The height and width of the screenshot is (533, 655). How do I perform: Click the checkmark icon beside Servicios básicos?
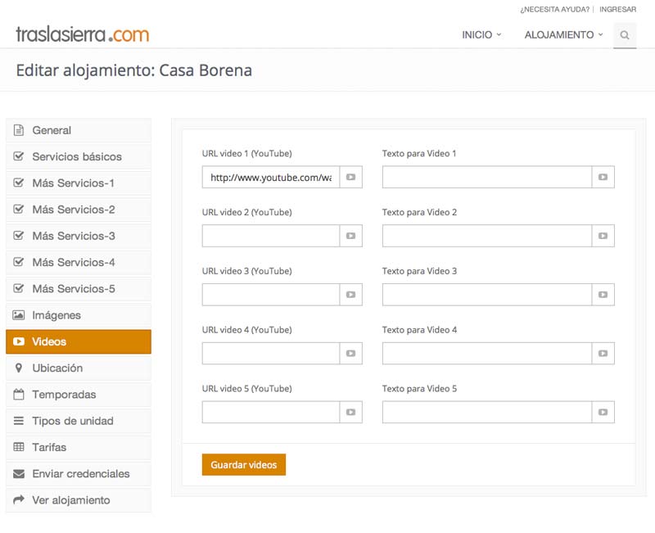[x=18, y=156]
